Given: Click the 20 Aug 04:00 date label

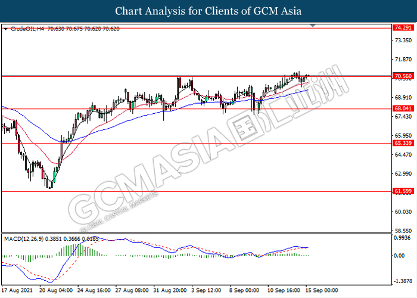Looking at the screenshot, I should pyautogui.click(x=56, y=290).
